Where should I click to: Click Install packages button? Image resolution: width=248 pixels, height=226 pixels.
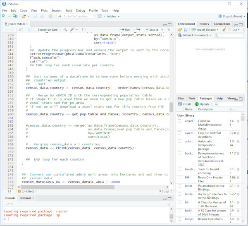(x=184, y=104)
